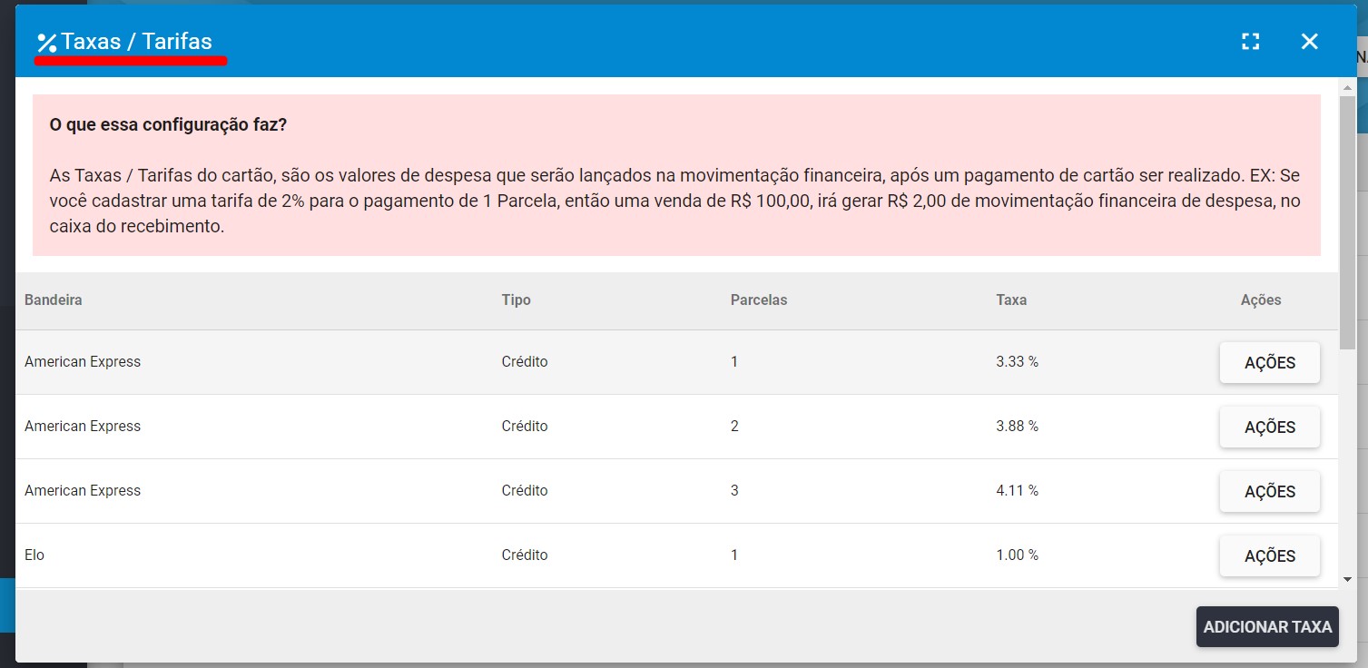This screenshot has height=668, width=1368.
Task: Click the Ações column header
Action: click(x=1260, y=300)
